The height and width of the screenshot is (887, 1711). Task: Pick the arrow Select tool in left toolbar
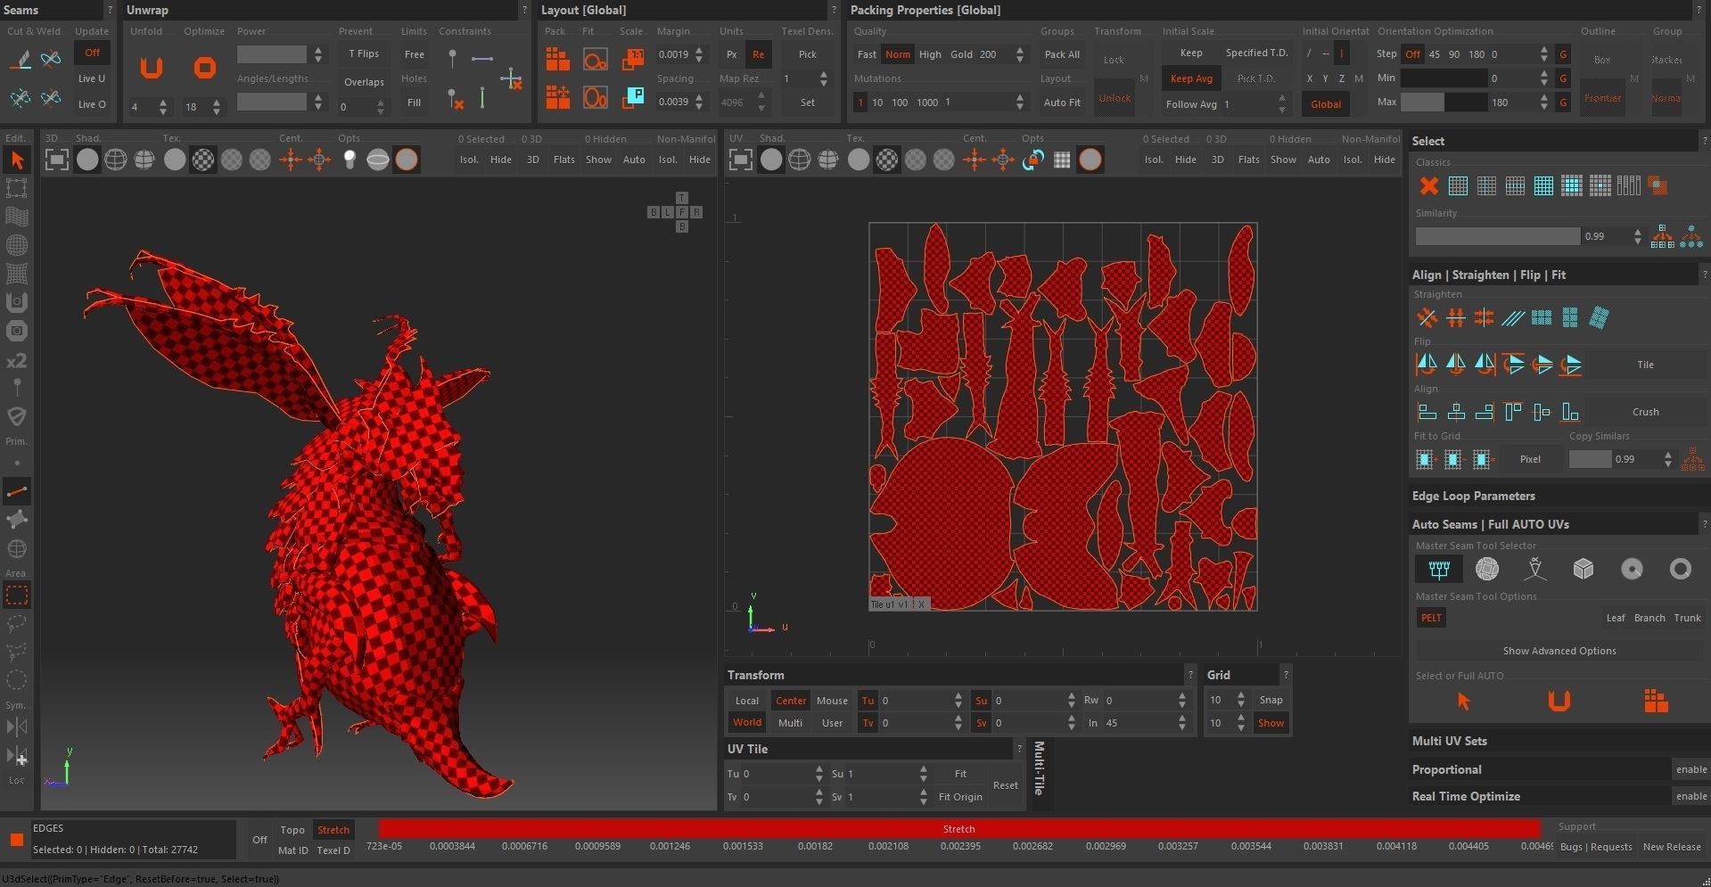17,160
